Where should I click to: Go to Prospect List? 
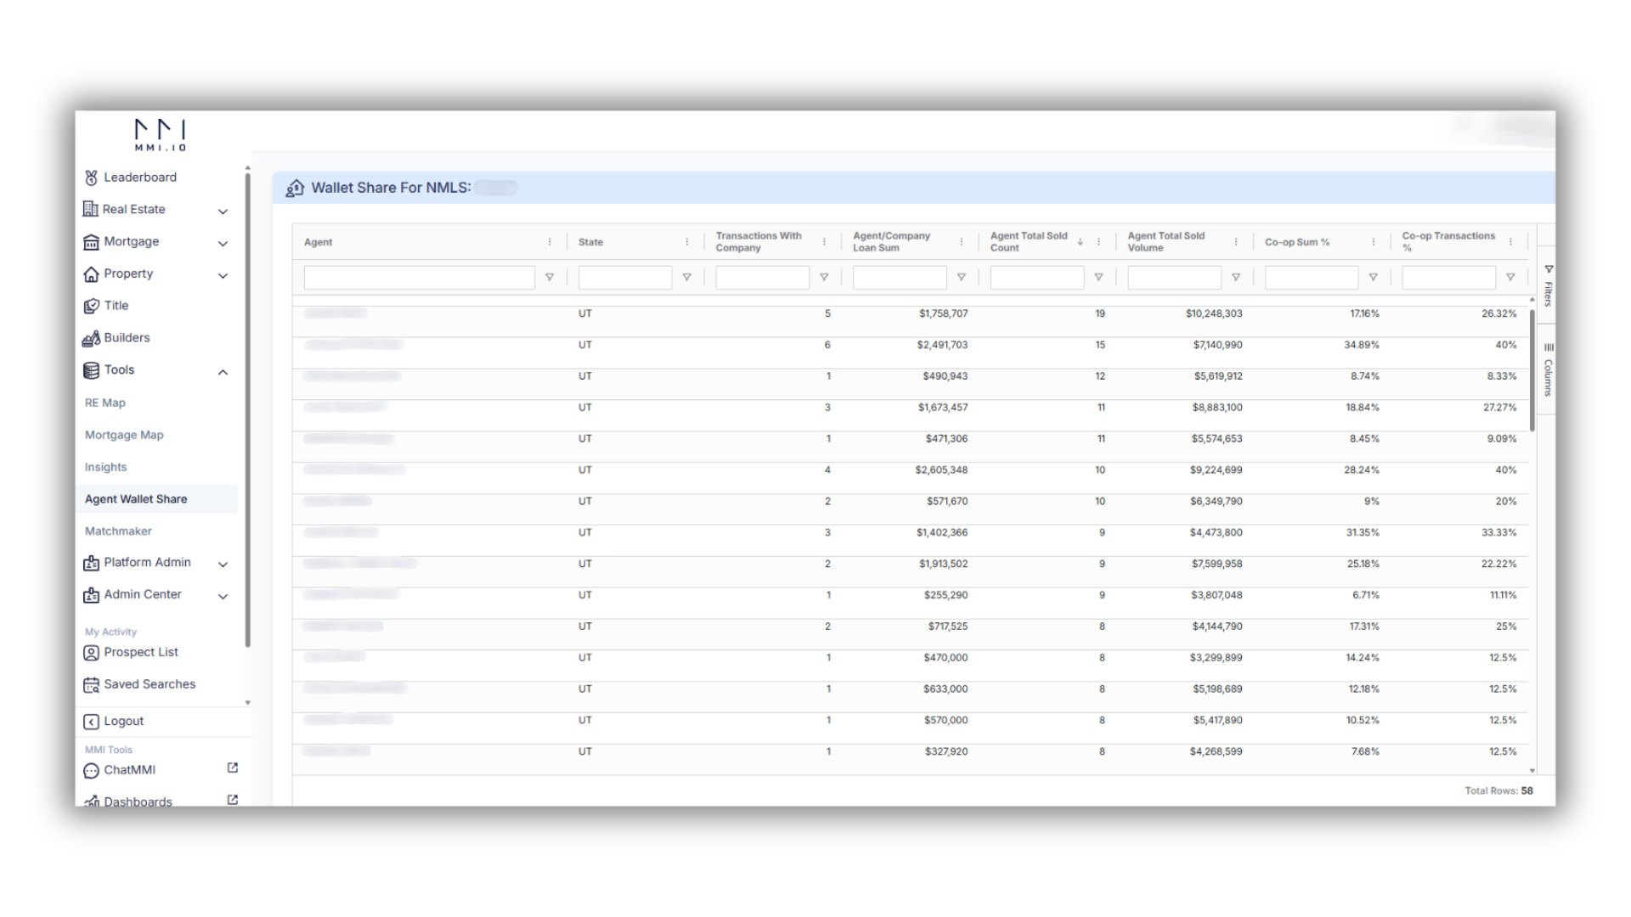pos(140,652)
